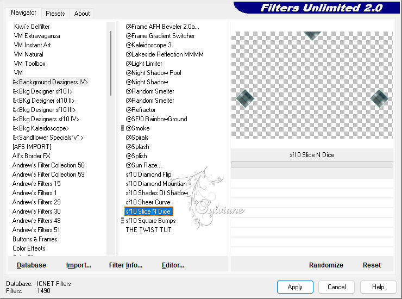Select &<Bkg Designers sf10 IV> category

coord(46,119)
